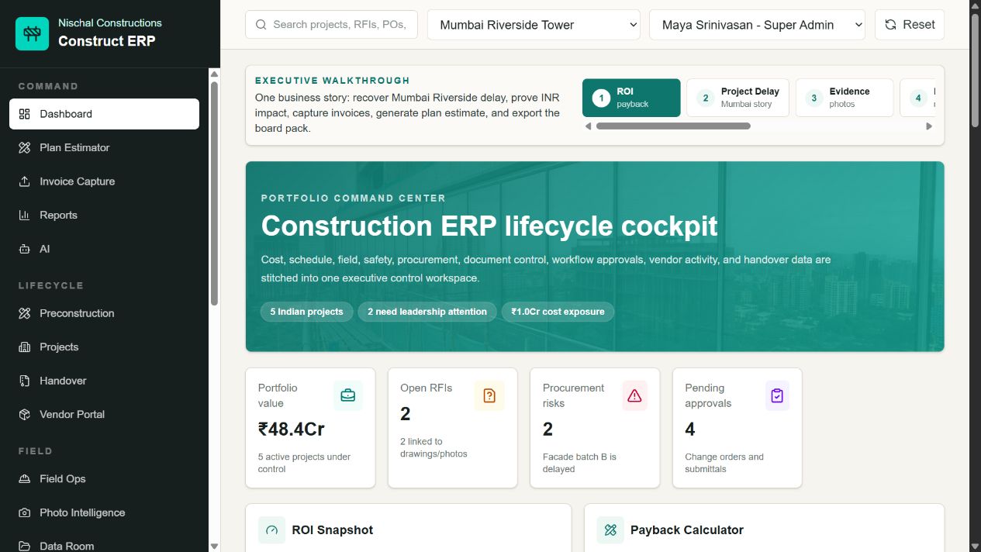Click the circular arrows icon on Reset

(x=891, y=25)
